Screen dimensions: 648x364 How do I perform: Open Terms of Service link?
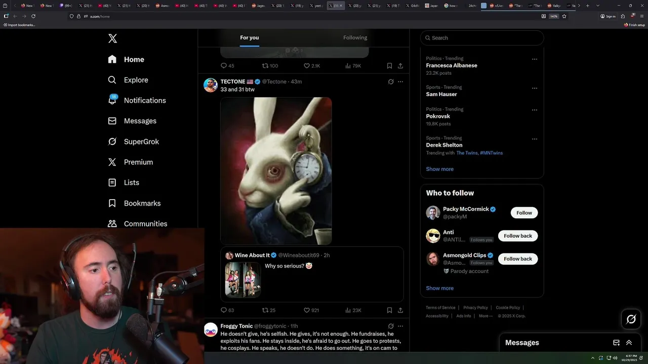coord(440,307)
